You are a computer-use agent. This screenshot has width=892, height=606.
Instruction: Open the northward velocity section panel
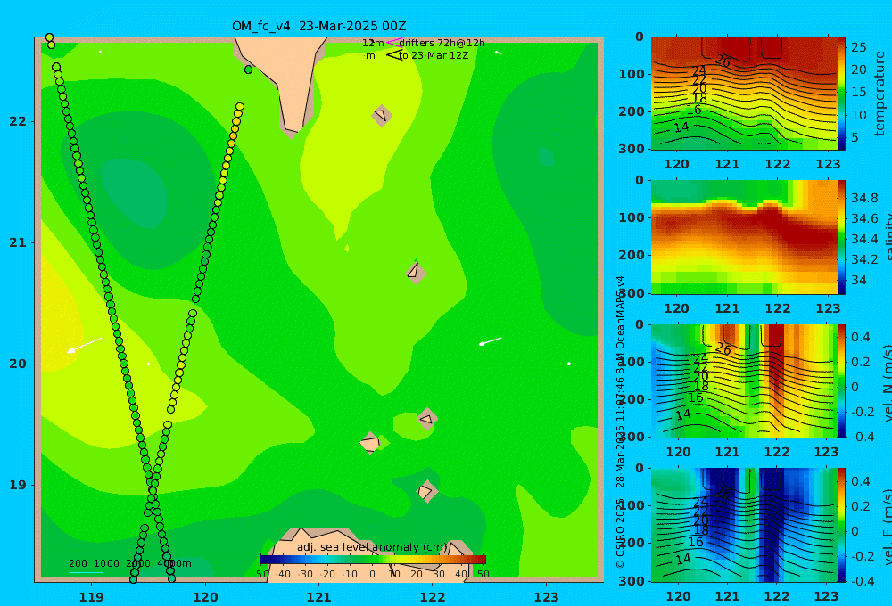coord(745,381)
